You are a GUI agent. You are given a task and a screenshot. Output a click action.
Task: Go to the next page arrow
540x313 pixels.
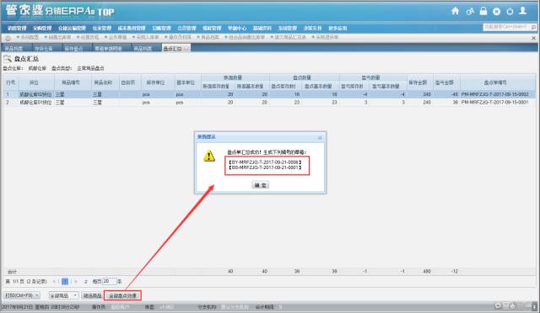coord(76,281)
